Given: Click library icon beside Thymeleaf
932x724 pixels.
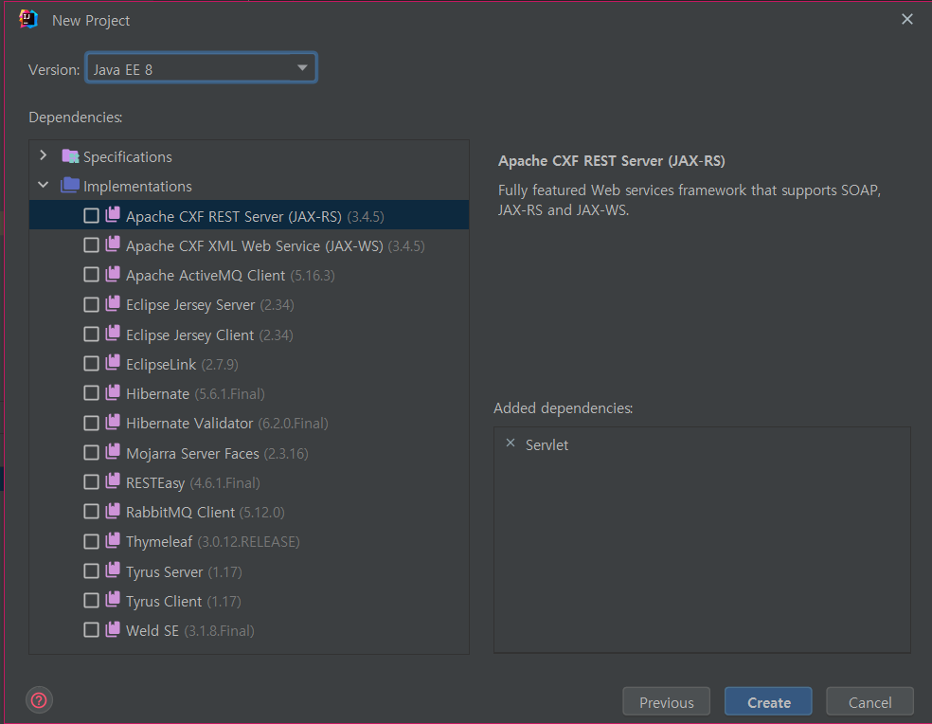Looking at the screenshot, I should 113,541.
